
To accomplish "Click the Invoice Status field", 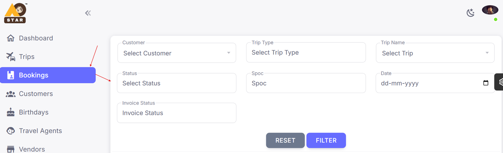I will [x=176, y=113].
